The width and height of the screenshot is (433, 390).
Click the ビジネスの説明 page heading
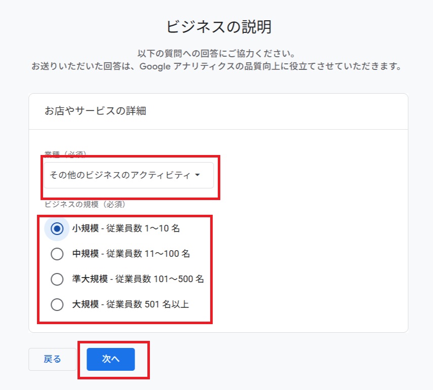click(x=218, y=27)
